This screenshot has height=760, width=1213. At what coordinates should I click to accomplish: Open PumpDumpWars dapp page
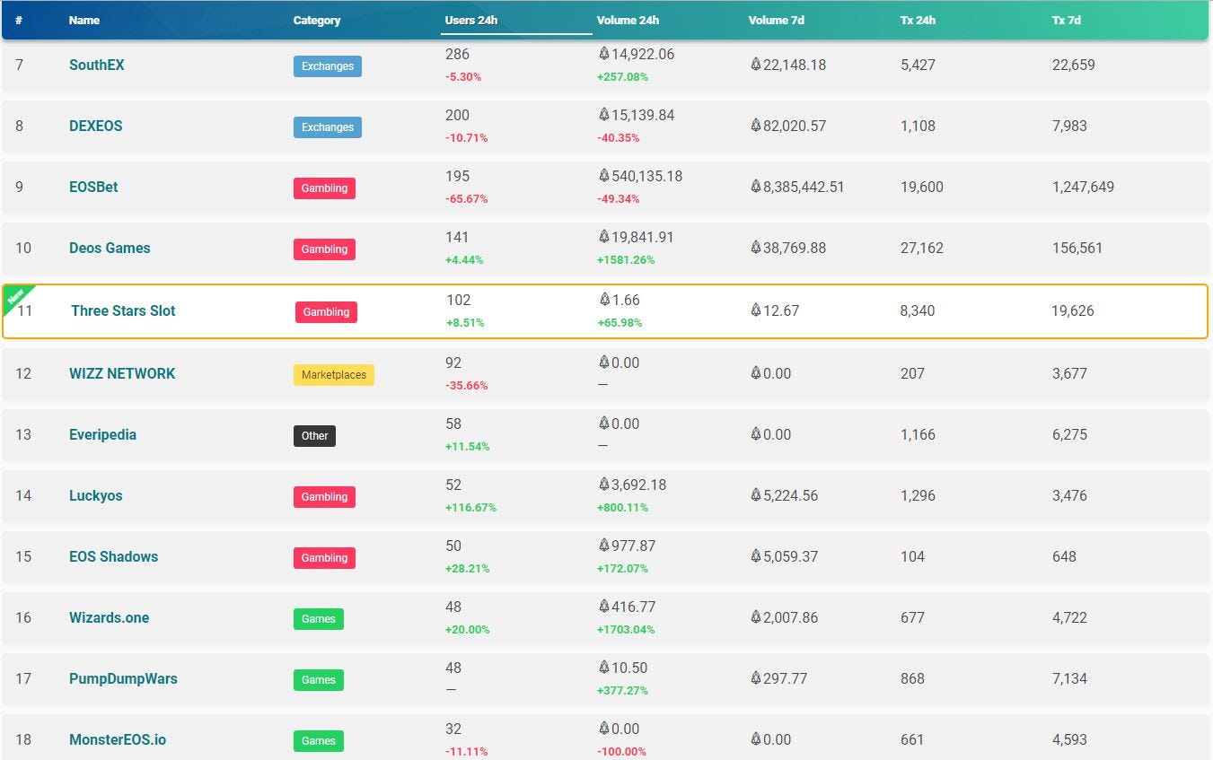point(123,678)
